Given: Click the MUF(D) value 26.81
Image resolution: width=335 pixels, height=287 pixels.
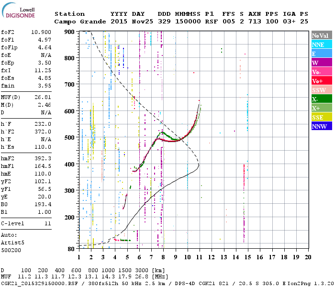Looking at the screenshot, I should coord(43,98).
